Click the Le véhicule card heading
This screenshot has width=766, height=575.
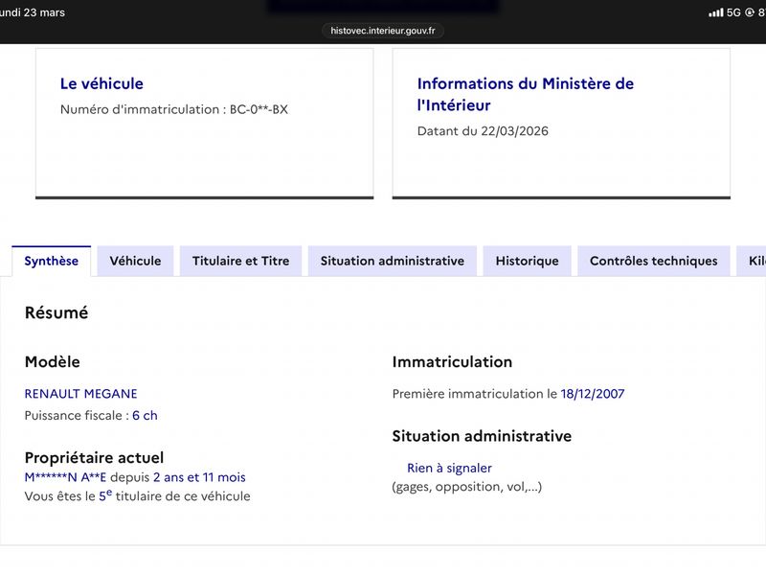click(x=101, y=83)
